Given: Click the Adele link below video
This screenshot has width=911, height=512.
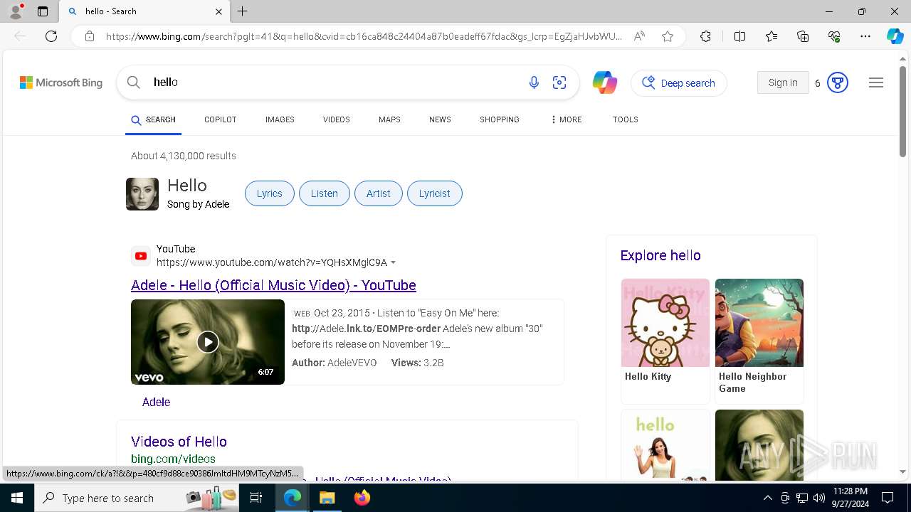Looking at the screenshot, I should click(x=156, y=402).
